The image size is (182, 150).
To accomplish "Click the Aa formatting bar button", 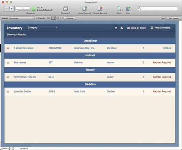I will click(163, 18).
